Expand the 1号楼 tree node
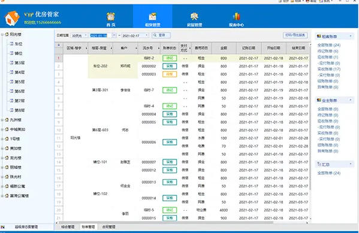 coord(2,139)
